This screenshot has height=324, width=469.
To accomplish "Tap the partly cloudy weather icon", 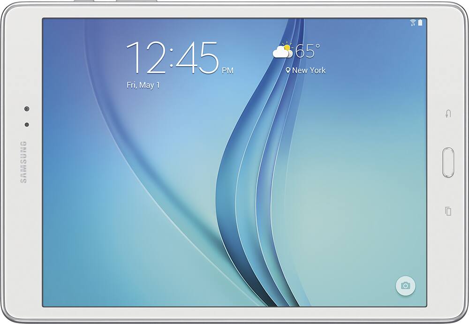I will point(283,51).
